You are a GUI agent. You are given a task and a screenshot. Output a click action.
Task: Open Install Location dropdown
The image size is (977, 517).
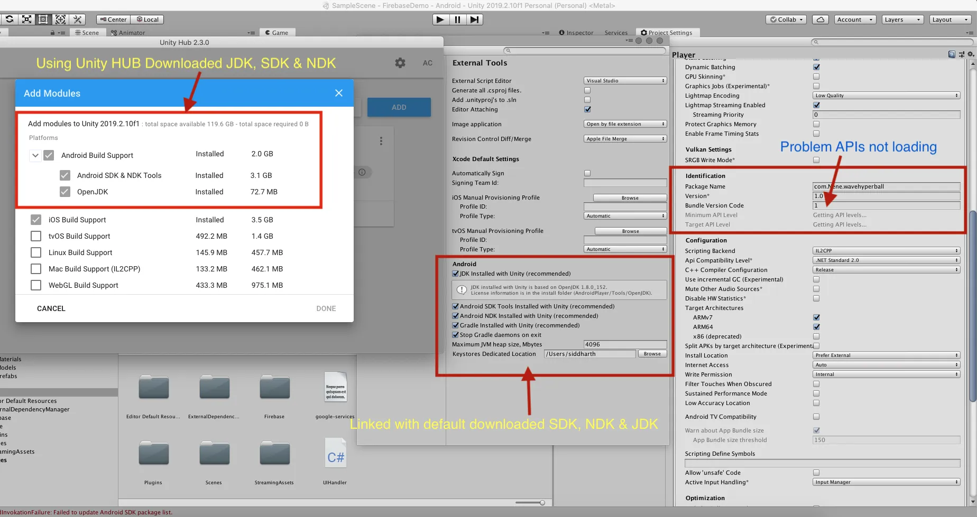[886, 355]
